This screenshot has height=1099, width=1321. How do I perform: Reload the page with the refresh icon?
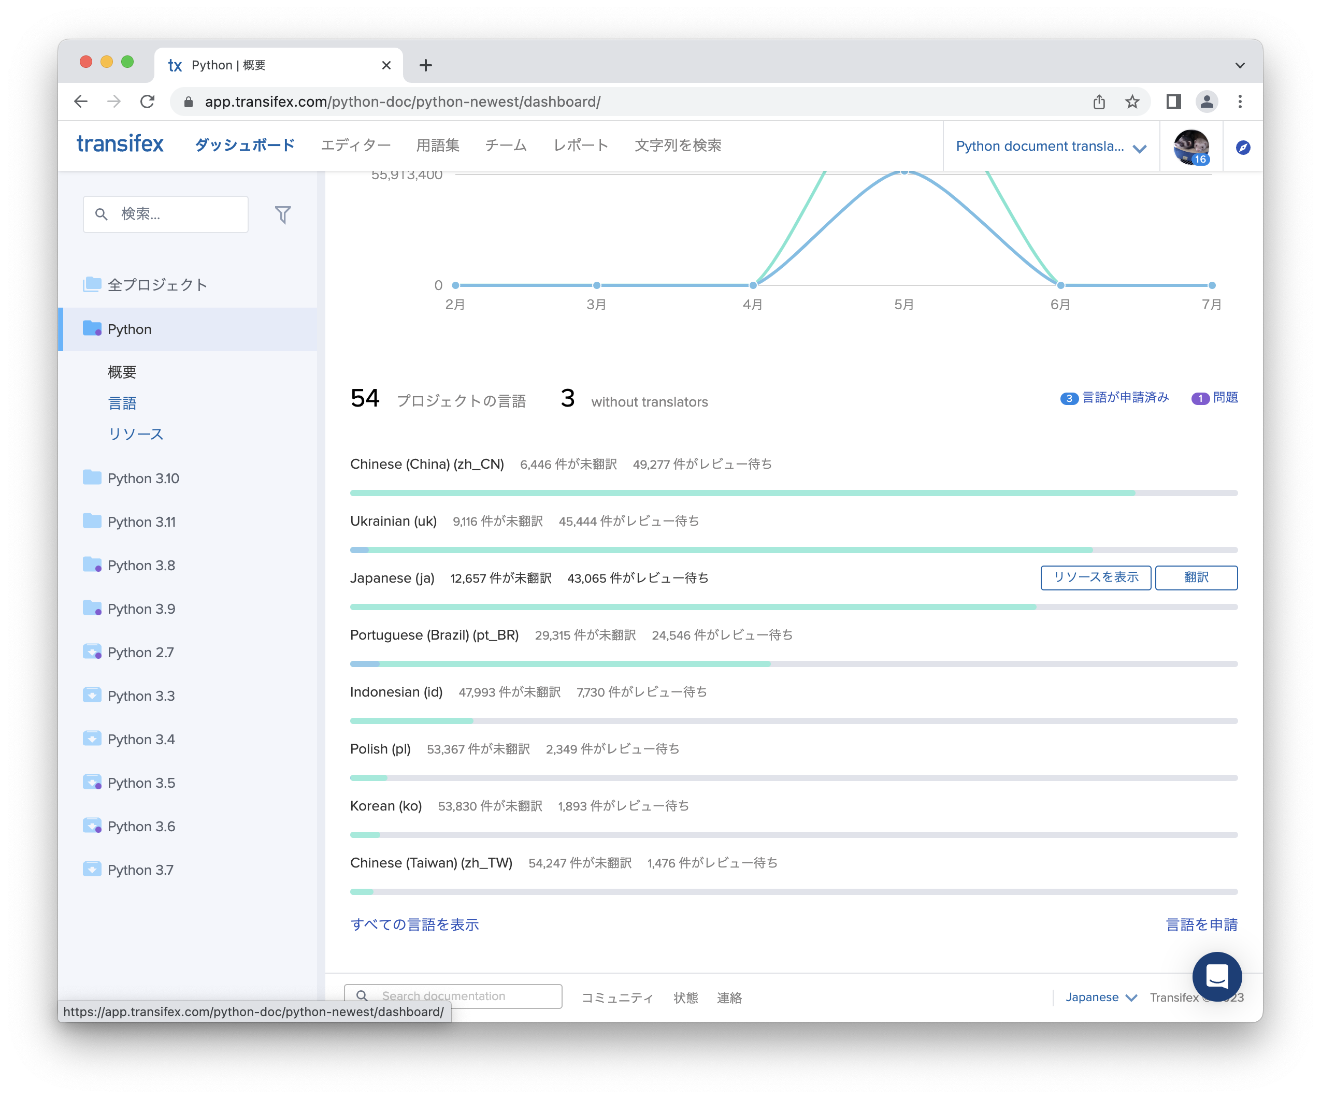click(x=147, y=102)
